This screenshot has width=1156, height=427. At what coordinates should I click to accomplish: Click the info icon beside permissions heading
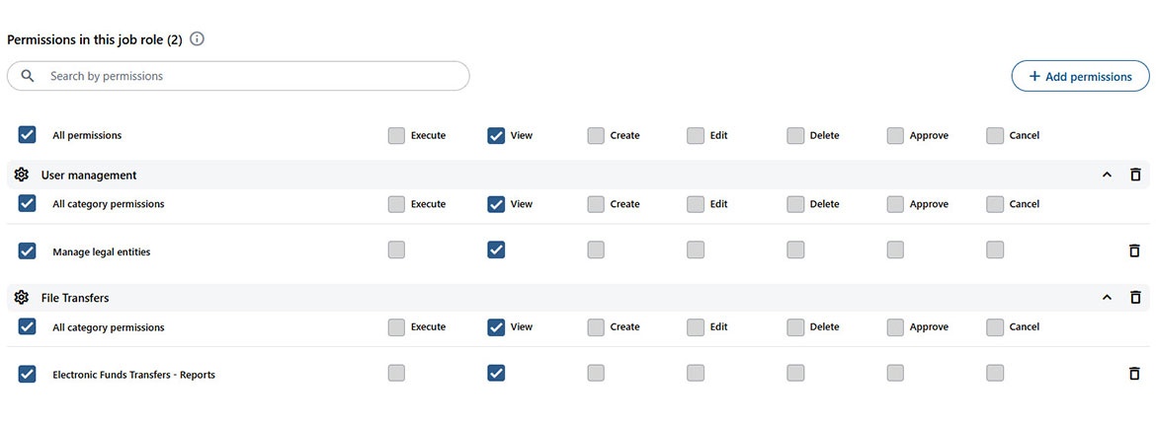tap(197, 39)
